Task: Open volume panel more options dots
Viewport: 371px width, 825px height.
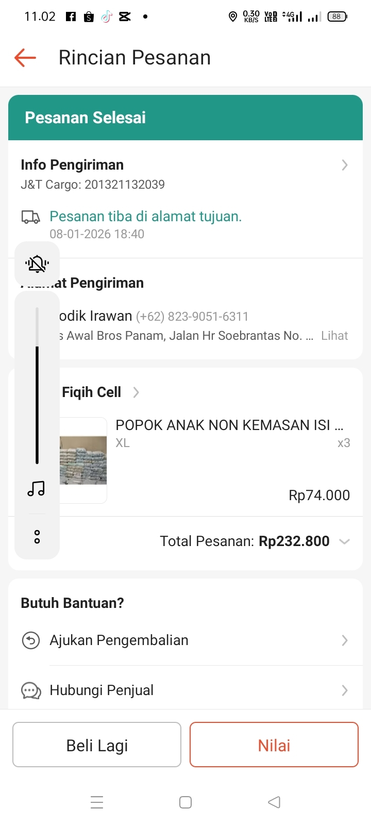Action: point(37,537)
